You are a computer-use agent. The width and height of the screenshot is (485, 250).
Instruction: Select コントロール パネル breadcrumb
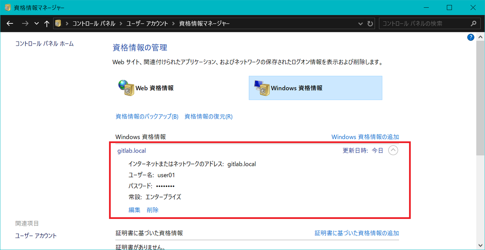[94, 23]
